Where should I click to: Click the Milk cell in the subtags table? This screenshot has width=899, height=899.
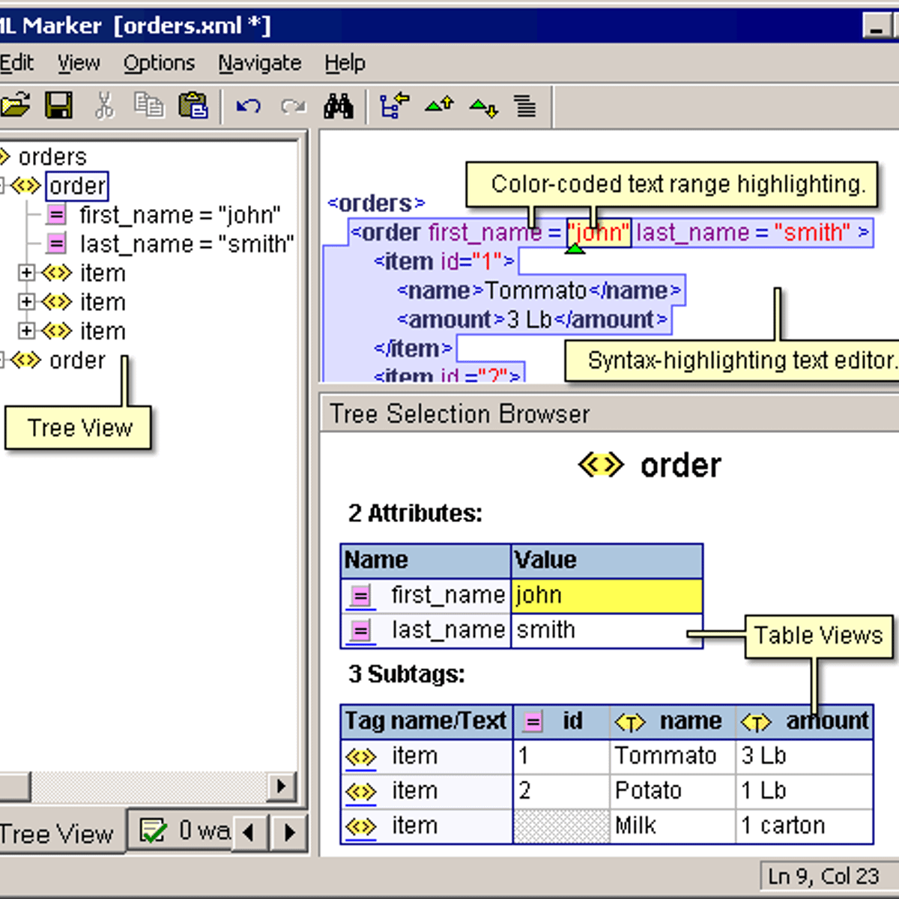(672, 826)
